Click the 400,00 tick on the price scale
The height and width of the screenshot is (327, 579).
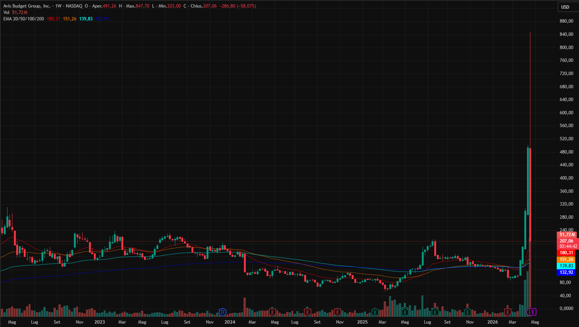[567, 178]
